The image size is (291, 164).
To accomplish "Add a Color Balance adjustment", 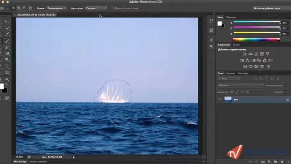I will 247,61.
